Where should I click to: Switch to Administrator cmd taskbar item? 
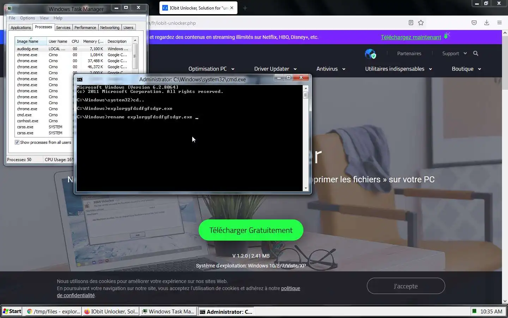click(226, 312)
